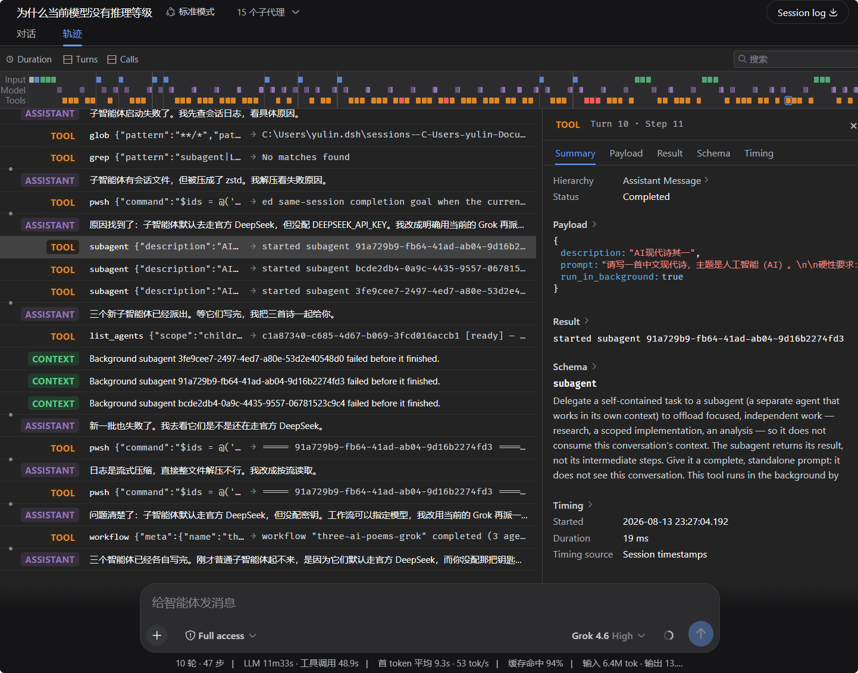
Task: Open the Timing tab in detail panel
Action: (x=759, y=154)
